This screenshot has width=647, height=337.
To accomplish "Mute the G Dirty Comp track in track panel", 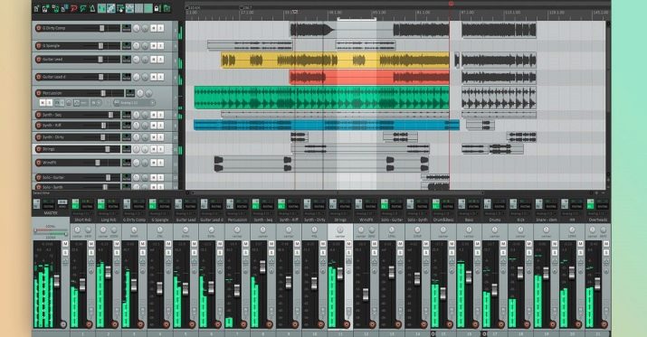I will [153, 28].
